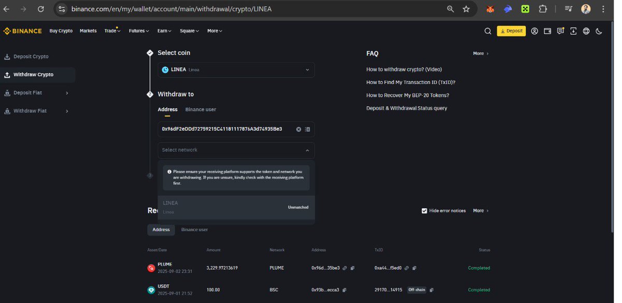Click Completed status of PLUME withdrawal

pos(479,268)
